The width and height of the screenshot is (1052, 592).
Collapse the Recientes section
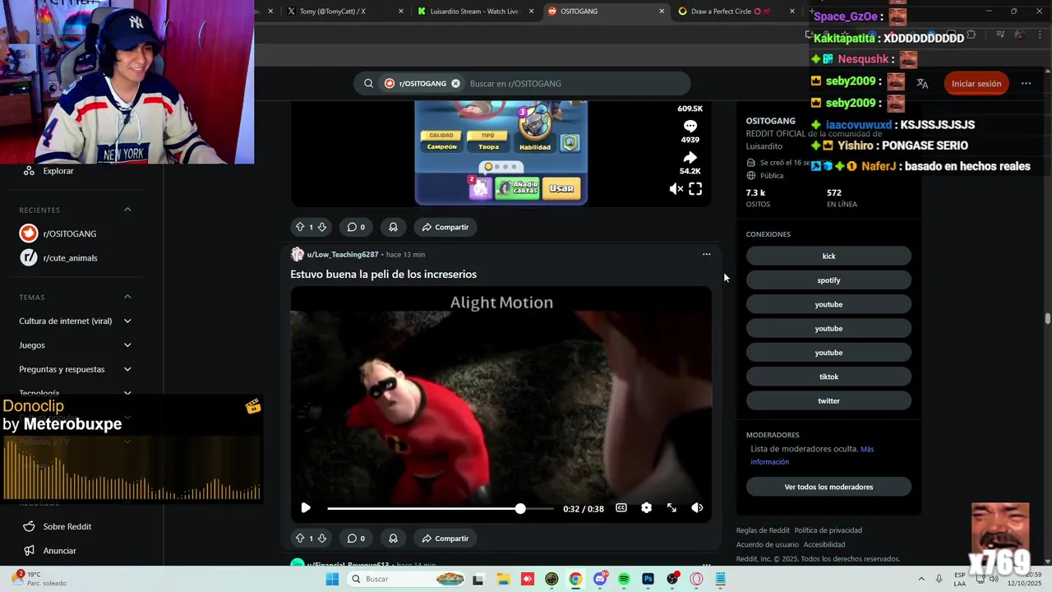tap(127, 210)
